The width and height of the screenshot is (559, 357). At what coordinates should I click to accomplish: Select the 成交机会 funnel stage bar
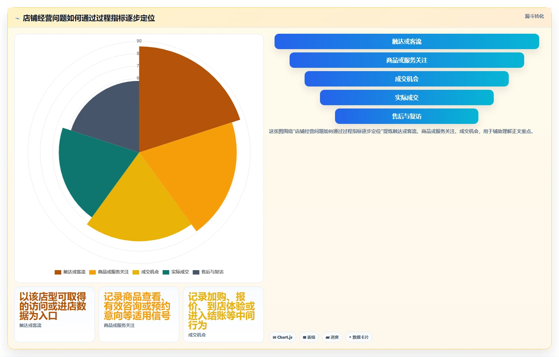click(x=407, y=79)
